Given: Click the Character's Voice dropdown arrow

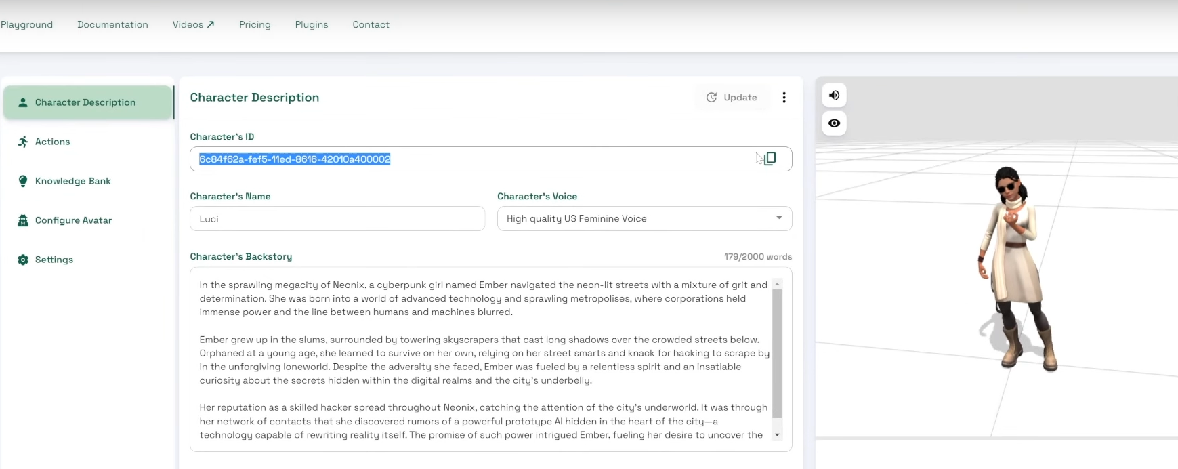Looking at the screenshot, I should [779, 218].
